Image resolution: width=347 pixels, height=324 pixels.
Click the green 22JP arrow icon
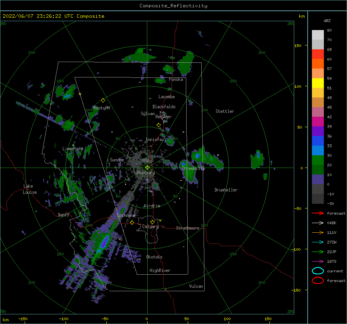[x=318, y=252]
